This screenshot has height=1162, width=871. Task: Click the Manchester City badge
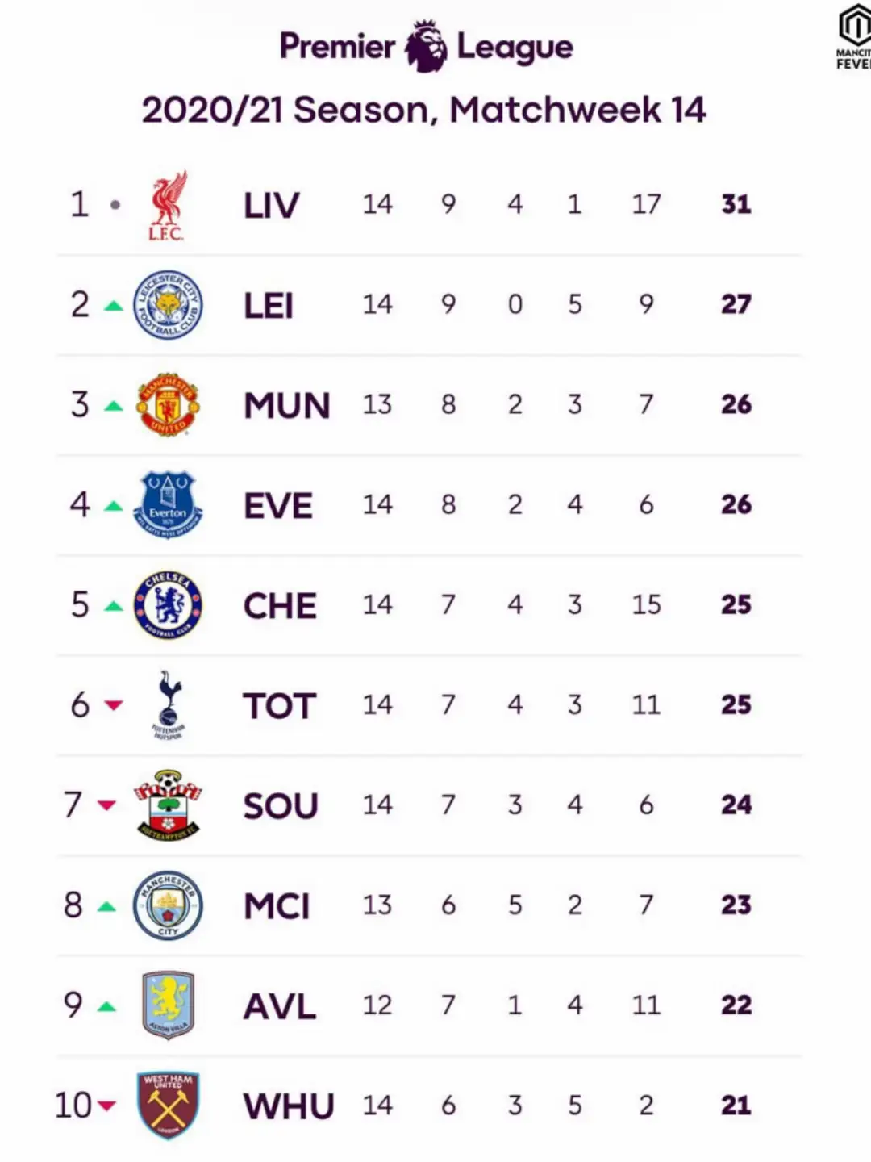pos(168,905)
